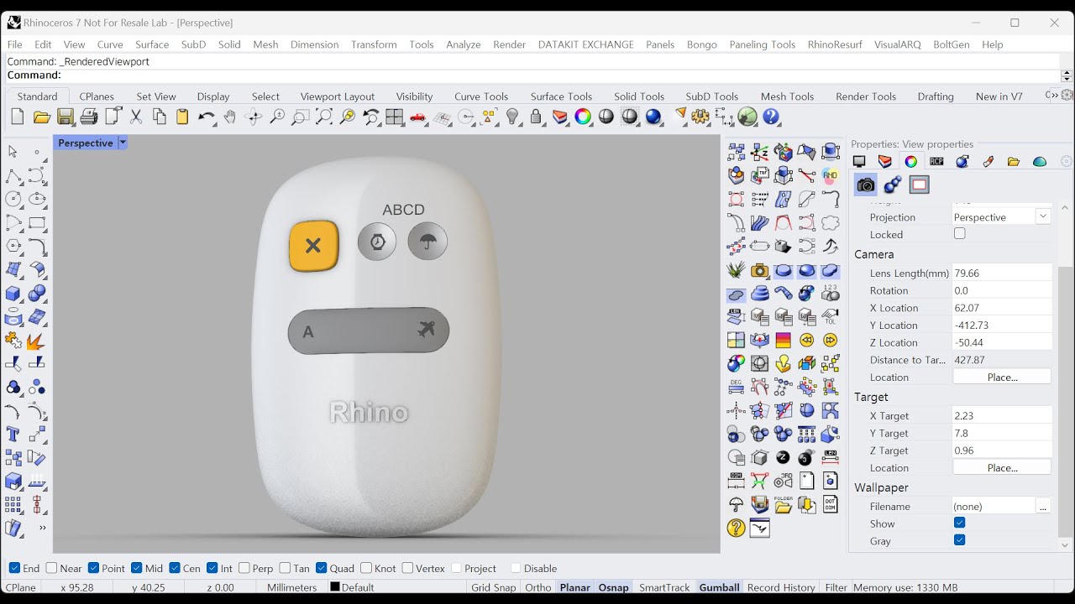
Task: Toggle the Mid osnap checkbox
Action: pos(135,568)
